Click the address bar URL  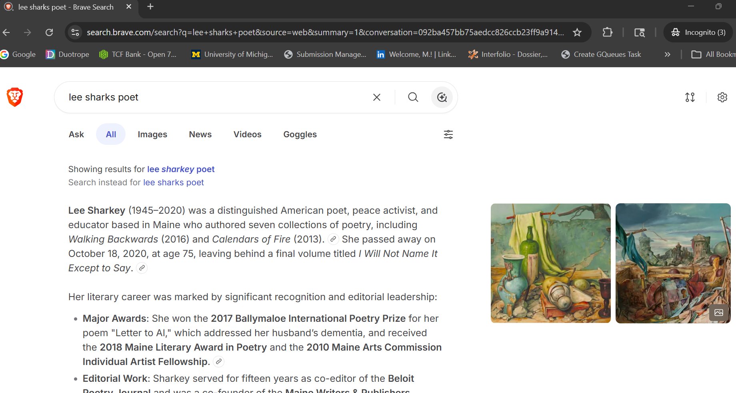point(325,32)
